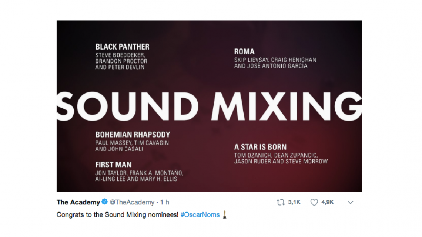Open The Academy profile name
Image resolution: width=422 pixels, height=237 pixels.
click(78, 202)
